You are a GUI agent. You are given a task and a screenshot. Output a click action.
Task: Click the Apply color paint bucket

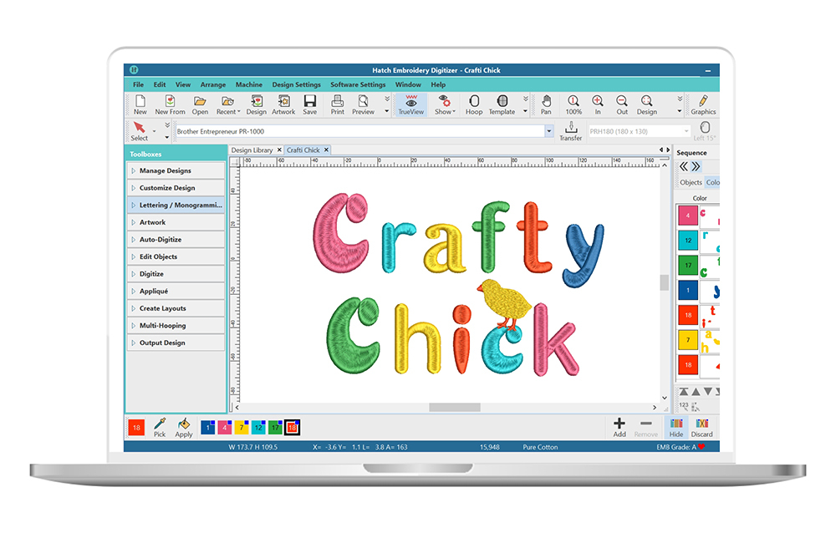pos(184,427)
